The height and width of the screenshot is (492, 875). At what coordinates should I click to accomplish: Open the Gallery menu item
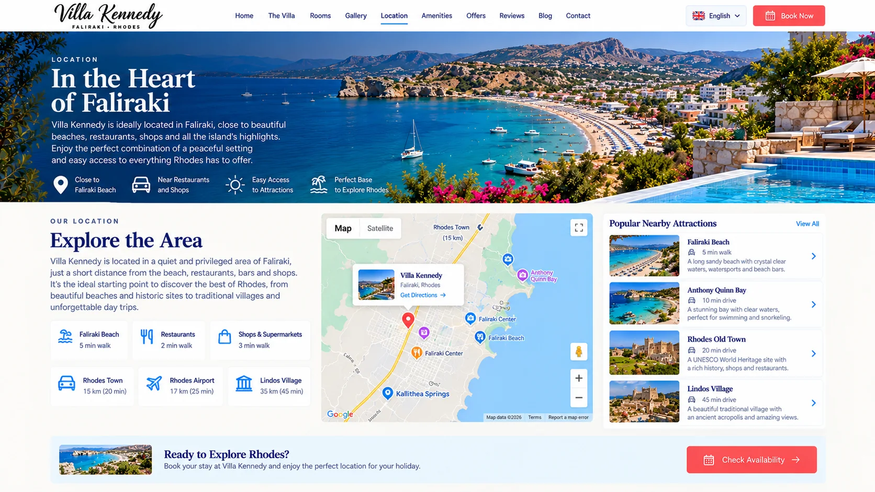pyautogui.click(x=356, y=16)
